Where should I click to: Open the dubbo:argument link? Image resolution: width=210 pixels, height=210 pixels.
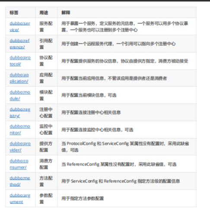(20, 198)
